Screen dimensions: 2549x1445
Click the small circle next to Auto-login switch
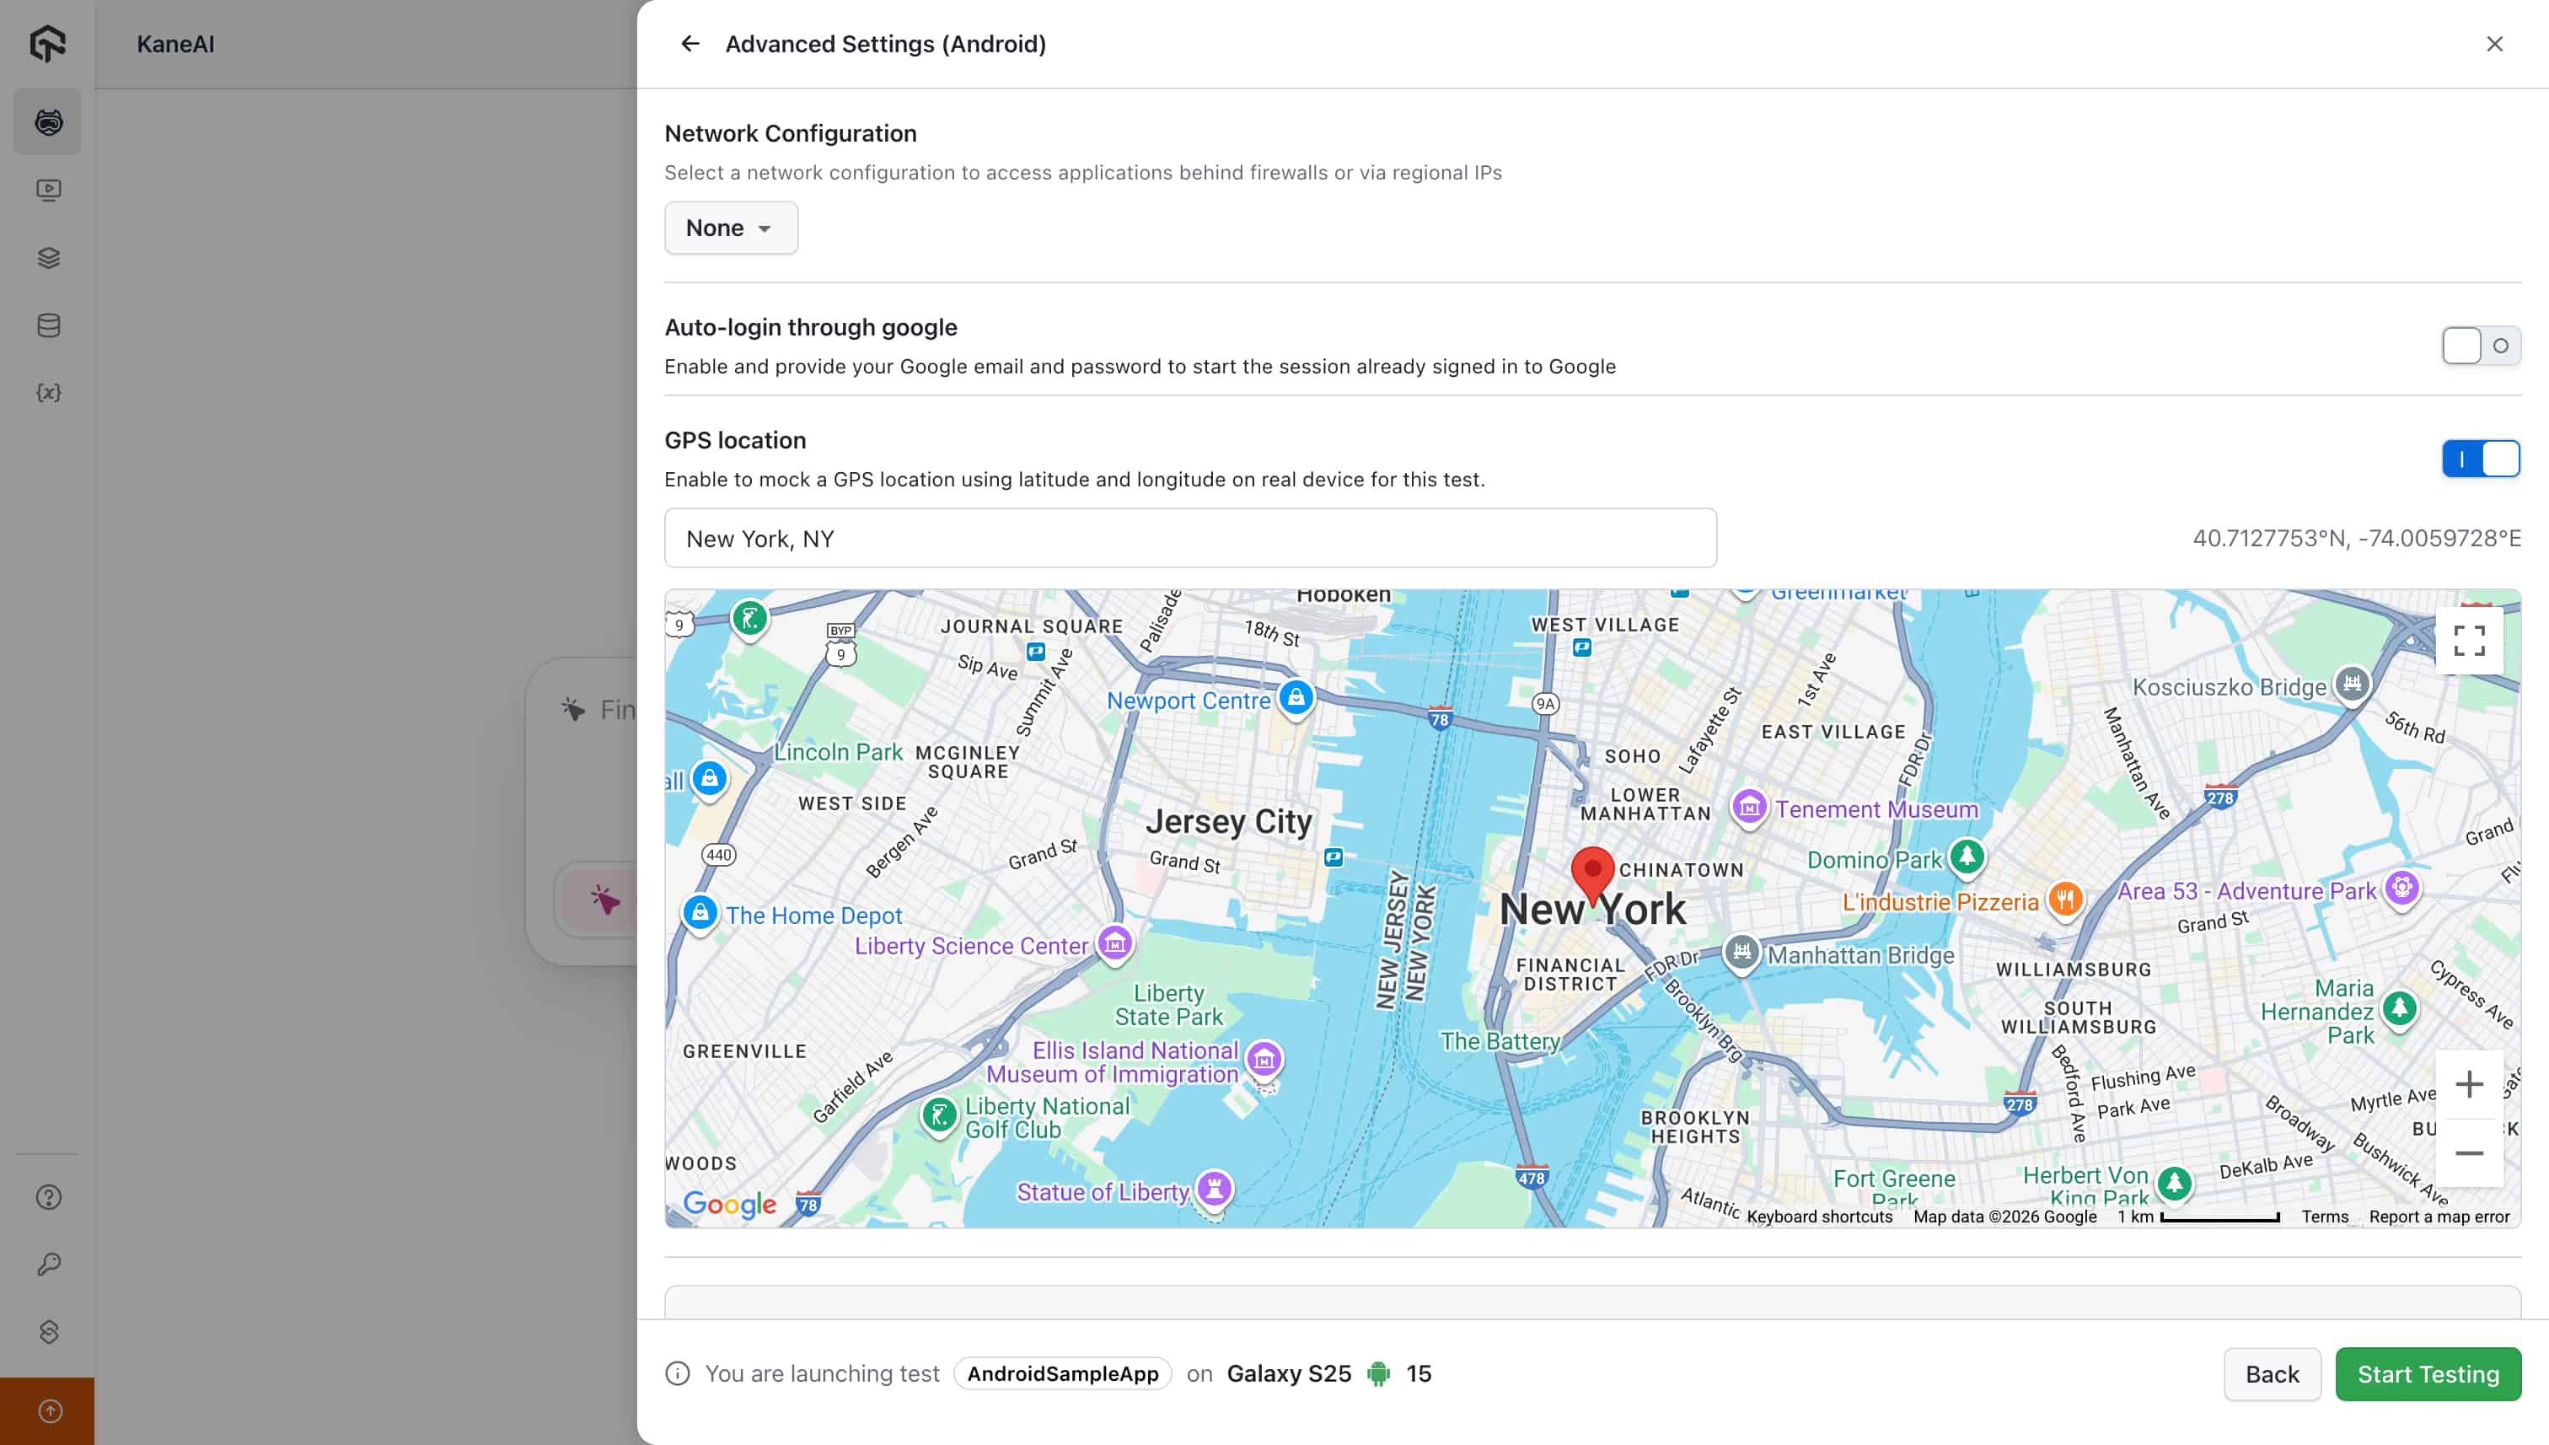(2501, 346)
